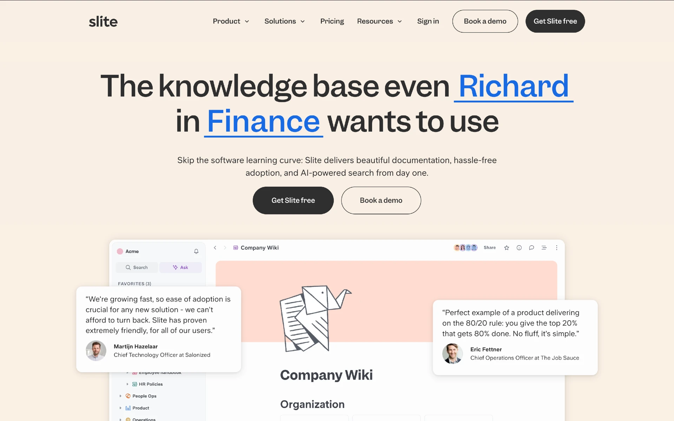This screenshot has width=674, height=421.
Task: Click the history/clock icon on wiki
Action: point(519,248)
